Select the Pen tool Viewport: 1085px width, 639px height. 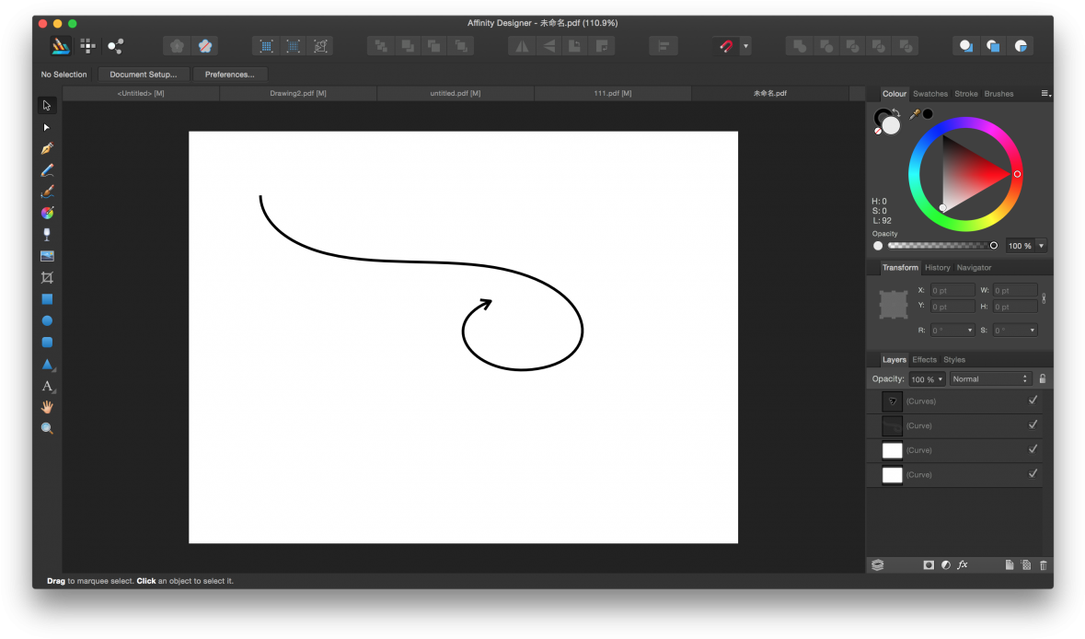click(47, 148)
